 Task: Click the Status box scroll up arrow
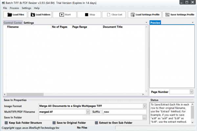(x=192, y=104)
